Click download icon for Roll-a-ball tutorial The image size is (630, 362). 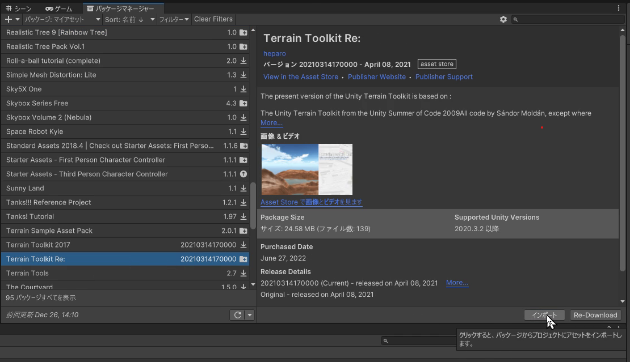pos(243,61)
